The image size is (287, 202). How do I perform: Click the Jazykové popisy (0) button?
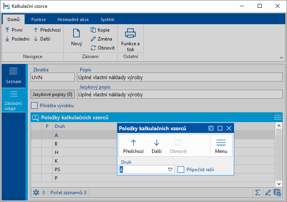pos(52,94)
